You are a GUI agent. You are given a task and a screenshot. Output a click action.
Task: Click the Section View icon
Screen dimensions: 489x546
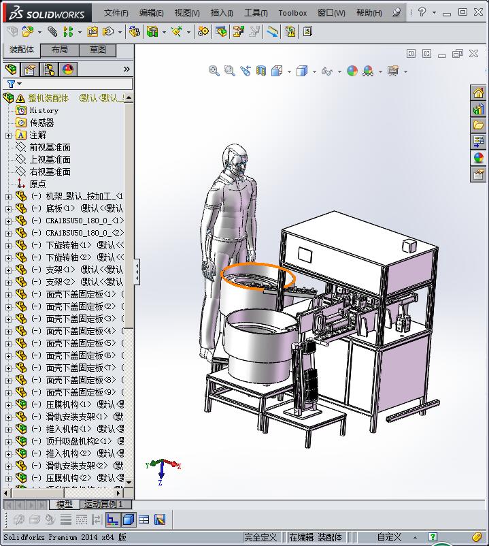tap(261, 71)
